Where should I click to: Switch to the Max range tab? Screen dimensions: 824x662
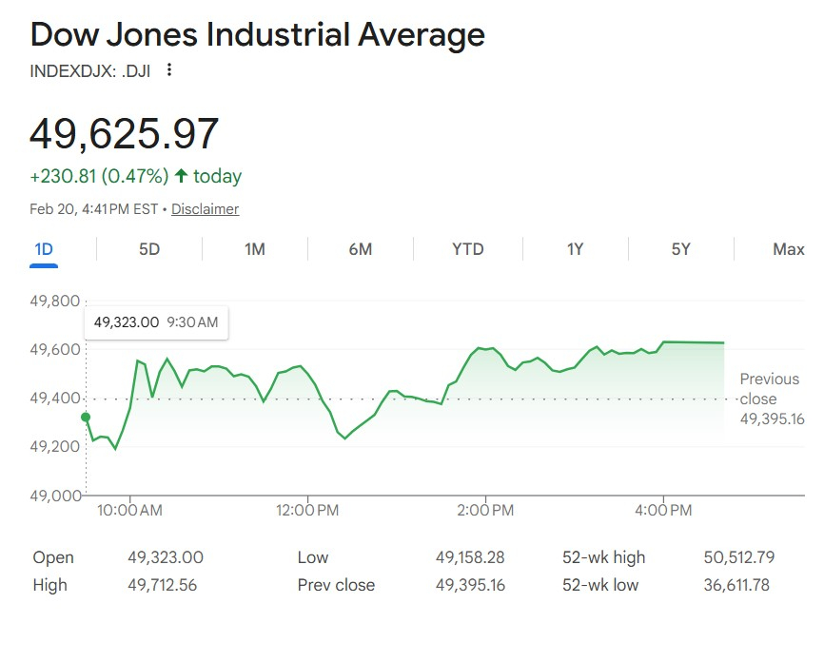[x=788, y=249]
